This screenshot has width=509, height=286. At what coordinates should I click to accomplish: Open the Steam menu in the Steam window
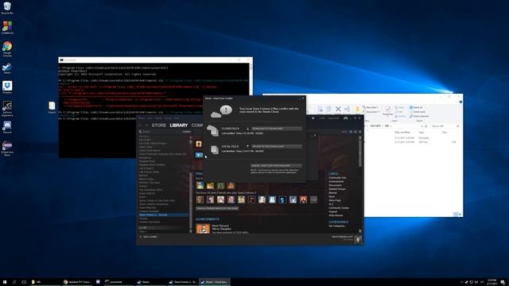142,118
